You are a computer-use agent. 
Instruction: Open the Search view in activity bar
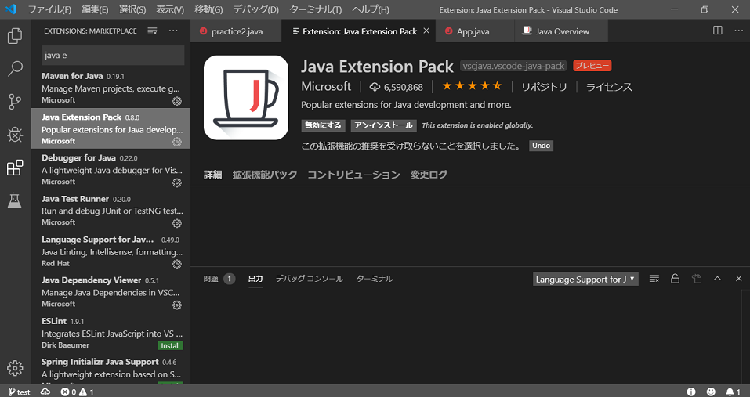click(x=15, y=69)
